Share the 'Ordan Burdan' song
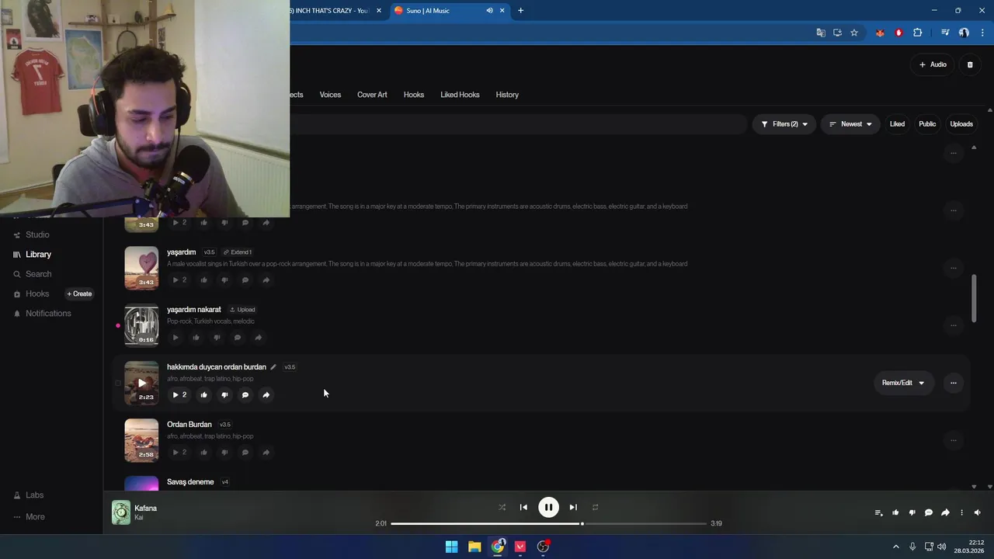The width and height of the screenshot is (994, 559). 266,453
